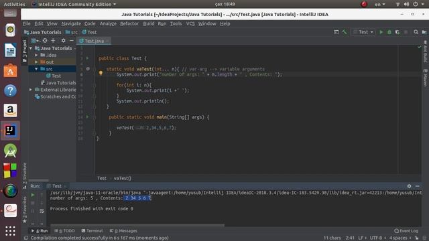Viewport: 429px width, 241px height.
Task: Collapse the Java Tutorials project root
Action: point(31,48)
